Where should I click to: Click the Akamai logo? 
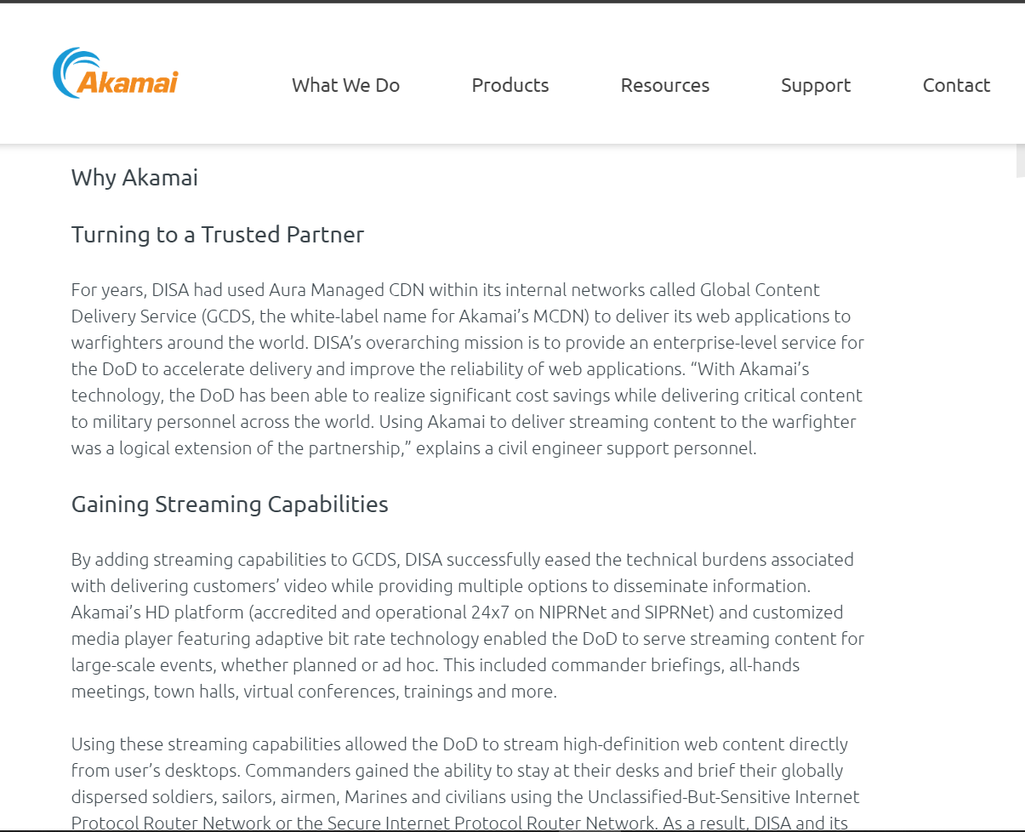pyautogui.click(x=116, y=73)
